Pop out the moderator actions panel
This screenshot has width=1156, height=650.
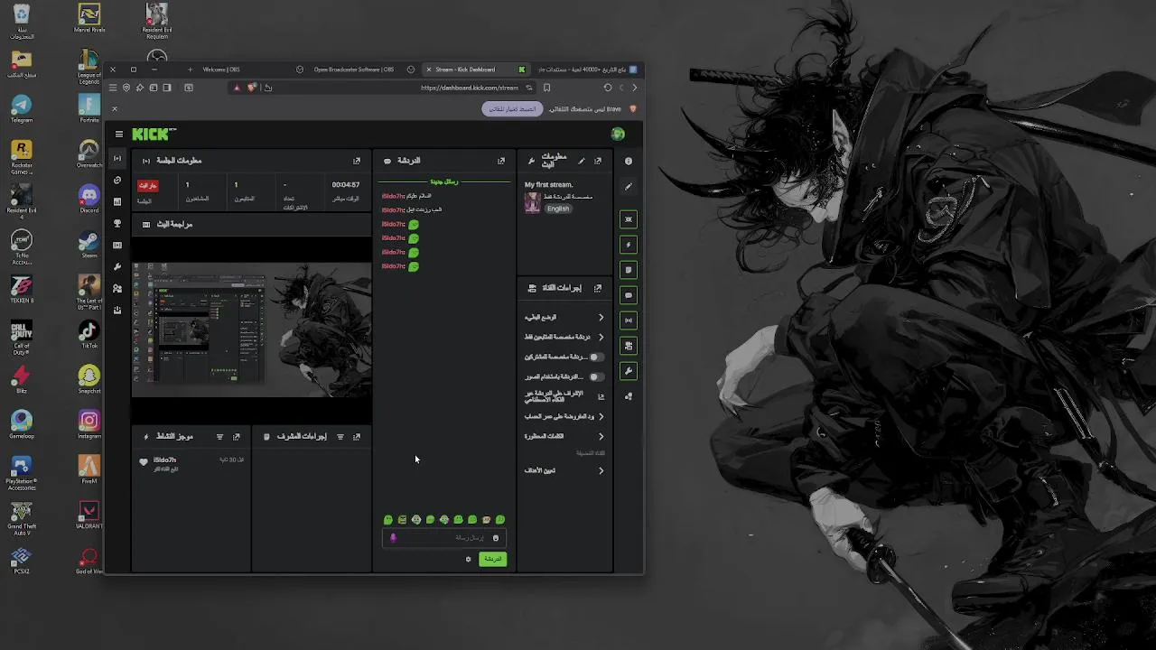click(x=357, y=437)
